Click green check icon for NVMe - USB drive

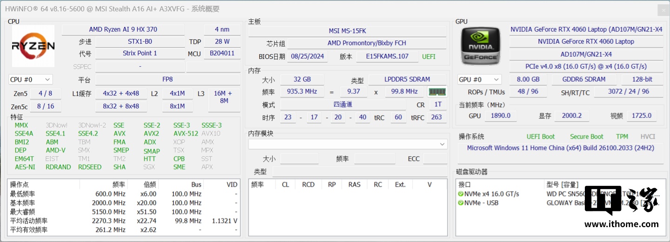pos(460,203)
